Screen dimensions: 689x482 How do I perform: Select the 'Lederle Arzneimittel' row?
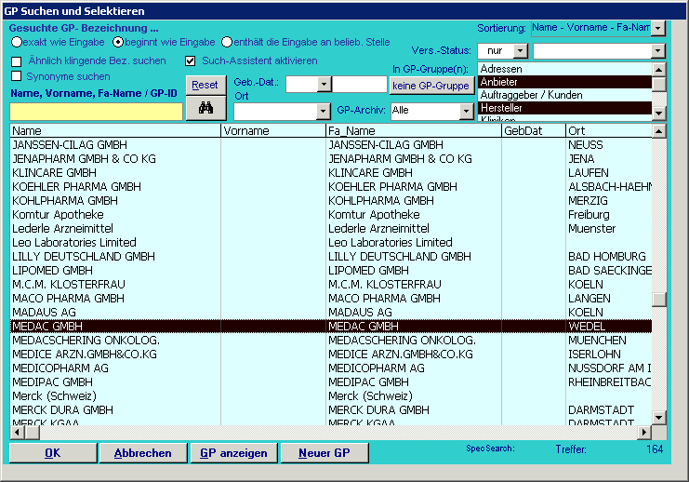[x=331, y=229]
